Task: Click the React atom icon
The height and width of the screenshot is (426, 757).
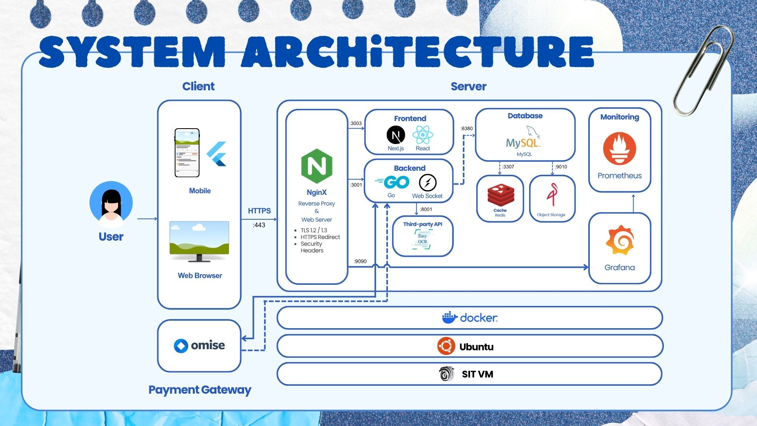Action: [423, 135]
